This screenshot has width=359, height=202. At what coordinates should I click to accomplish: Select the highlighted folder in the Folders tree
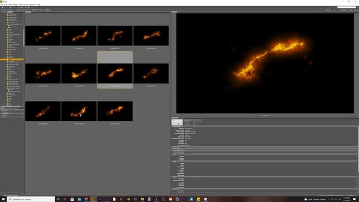pos(12,59)
